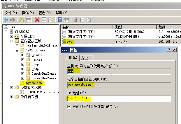
Task: Expand the DomainDnsZones folder
Action: [x=23, y=74]
